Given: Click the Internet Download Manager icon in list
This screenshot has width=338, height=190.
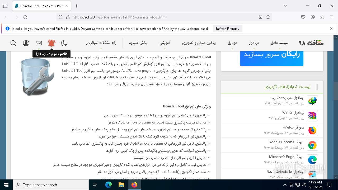Looking at the screenshot, I should [x=312, y=101].
